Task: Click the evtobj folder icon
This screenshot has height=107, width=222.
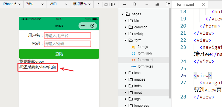Action: pyautogui.click(x=131, y=34)
